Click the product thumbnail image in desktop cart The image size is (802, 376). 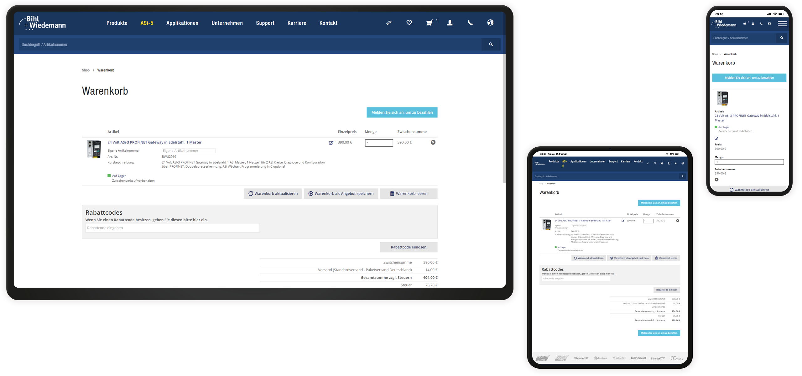point(94,149)
